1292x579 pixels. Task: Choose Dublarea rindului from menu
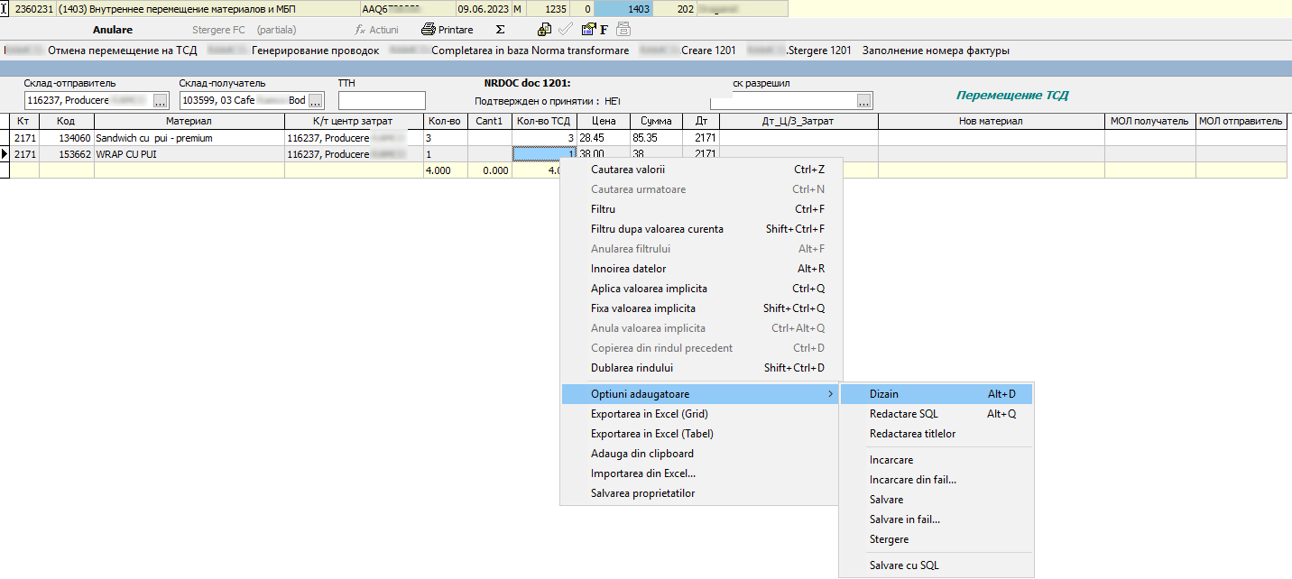pyautogui.click(x=701, y=368)
